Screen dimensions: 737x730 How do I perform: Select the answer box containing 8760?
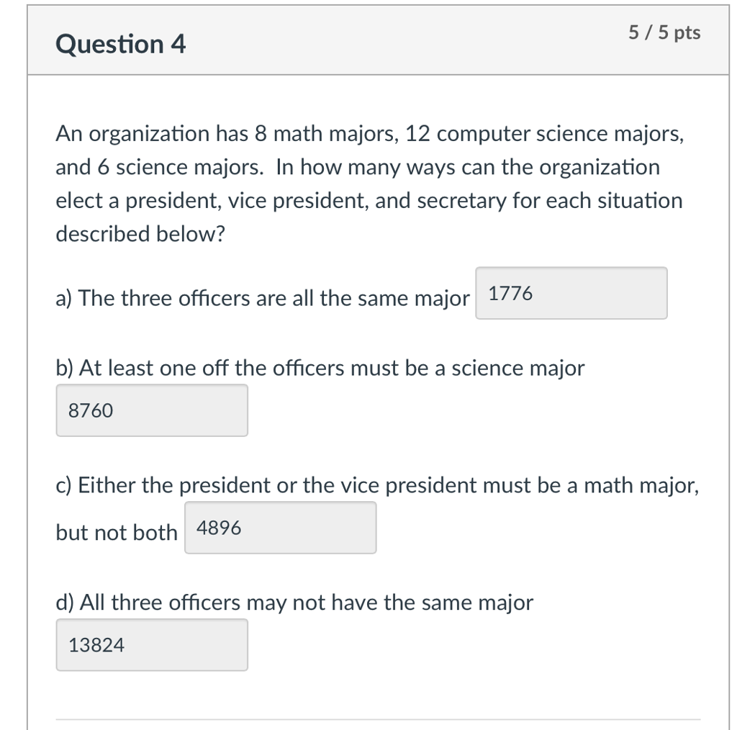coord(152,410)
